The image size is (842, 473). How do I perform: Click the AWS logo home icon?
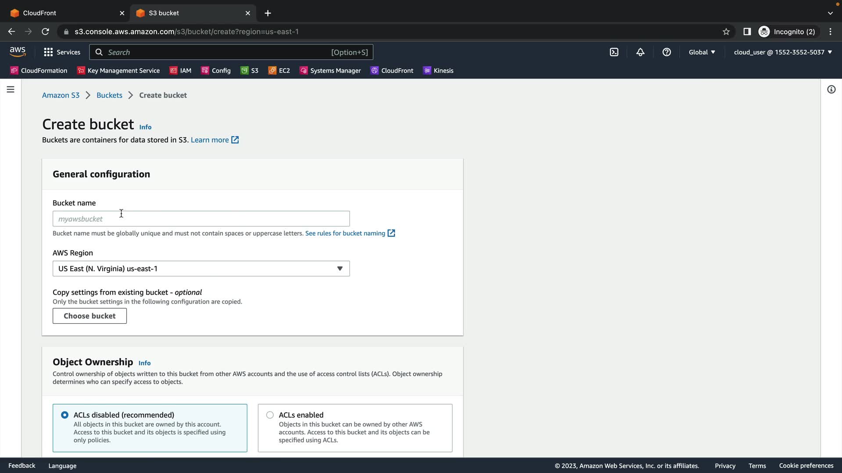[x=18, y=52]
